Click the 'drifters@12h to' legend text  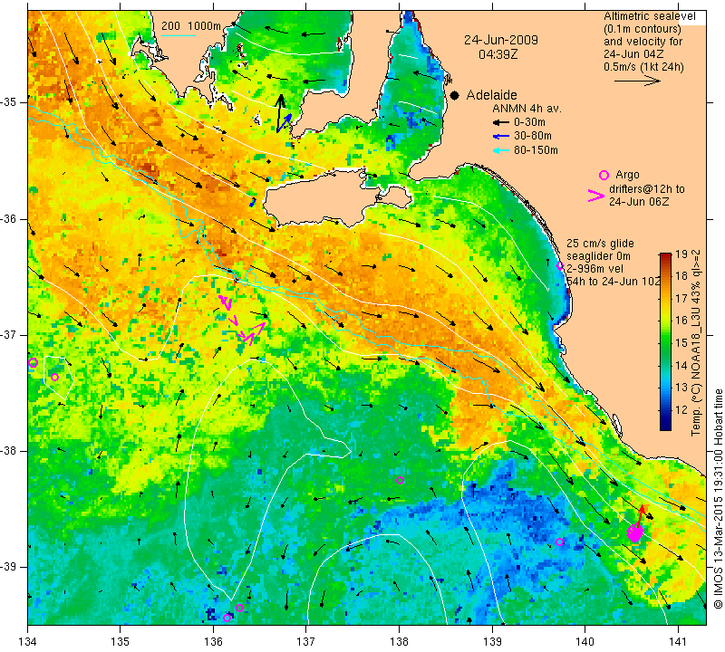(646, 189)
